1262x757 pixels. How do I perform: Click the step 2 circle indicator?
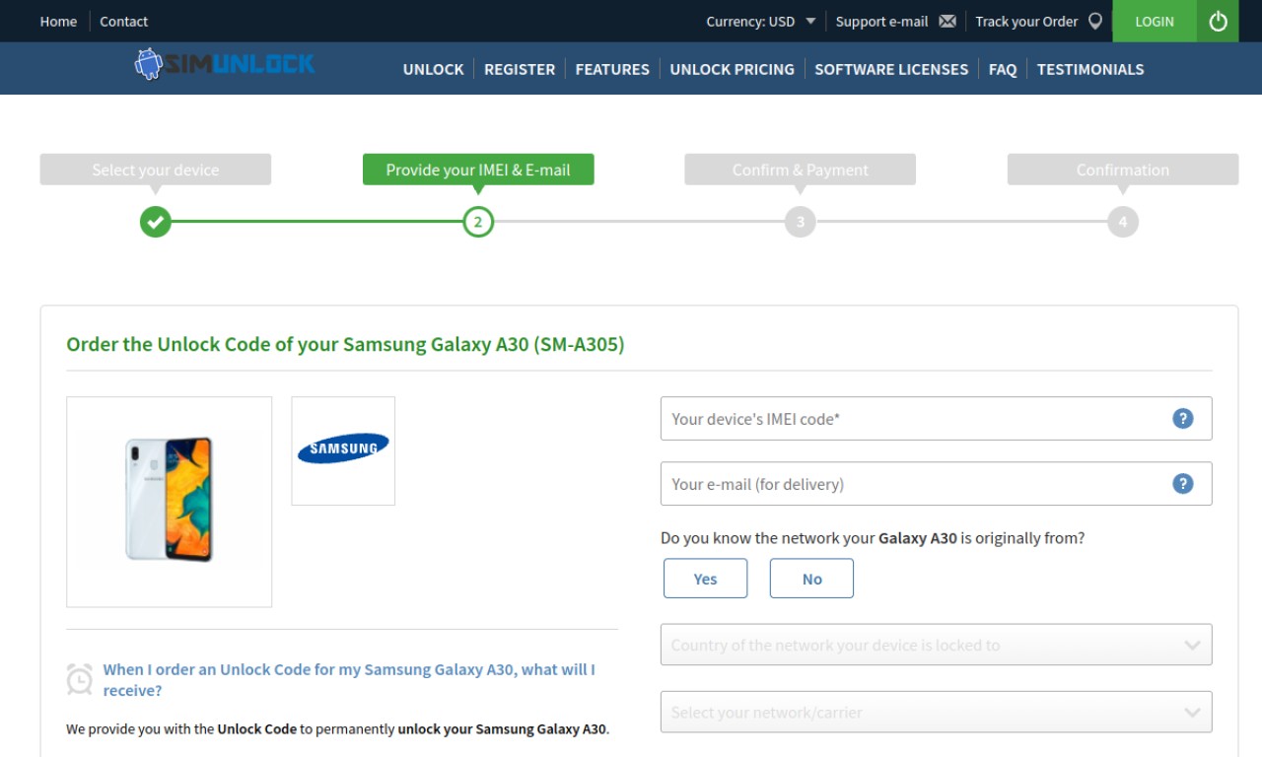coord(478,222)
